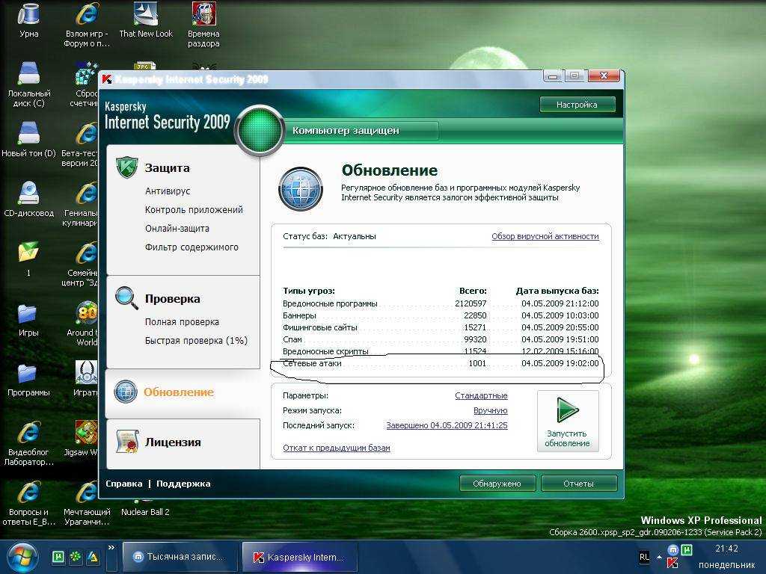Viewport: 766px width, 574px height.
Task: Open Фильтр содержимого section
Action: point(191,247)
